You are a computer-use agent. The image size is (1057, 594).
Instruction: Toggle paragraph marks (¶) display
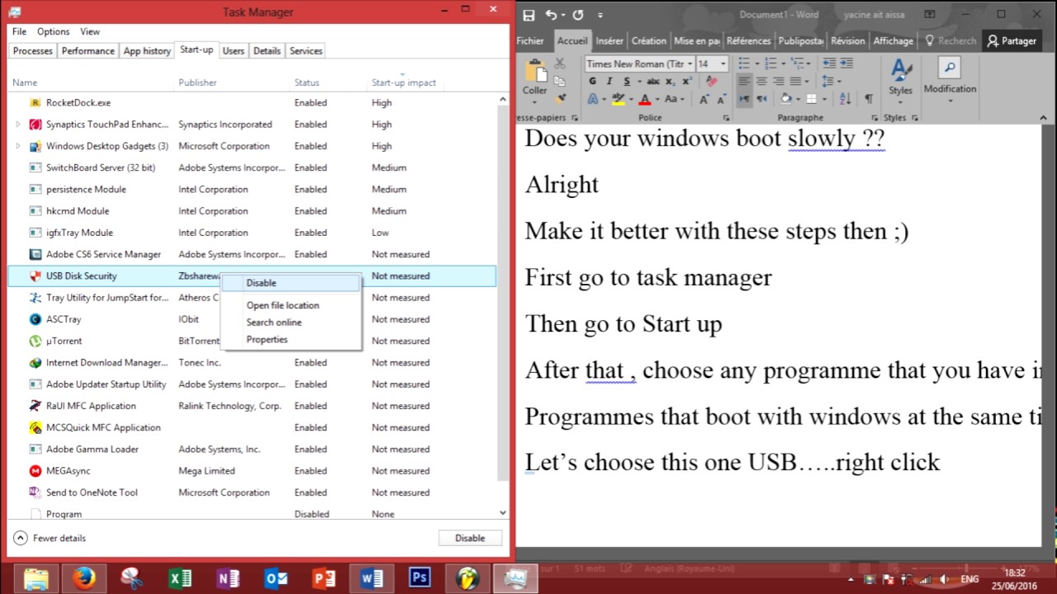click(x=869, y=99)
